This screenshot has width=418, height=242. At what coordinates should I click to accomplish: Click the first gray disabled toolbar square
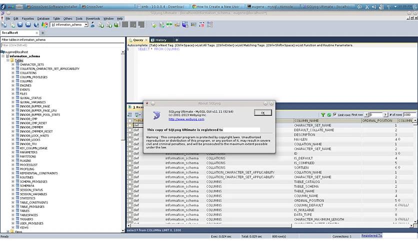tap(125, 25)
